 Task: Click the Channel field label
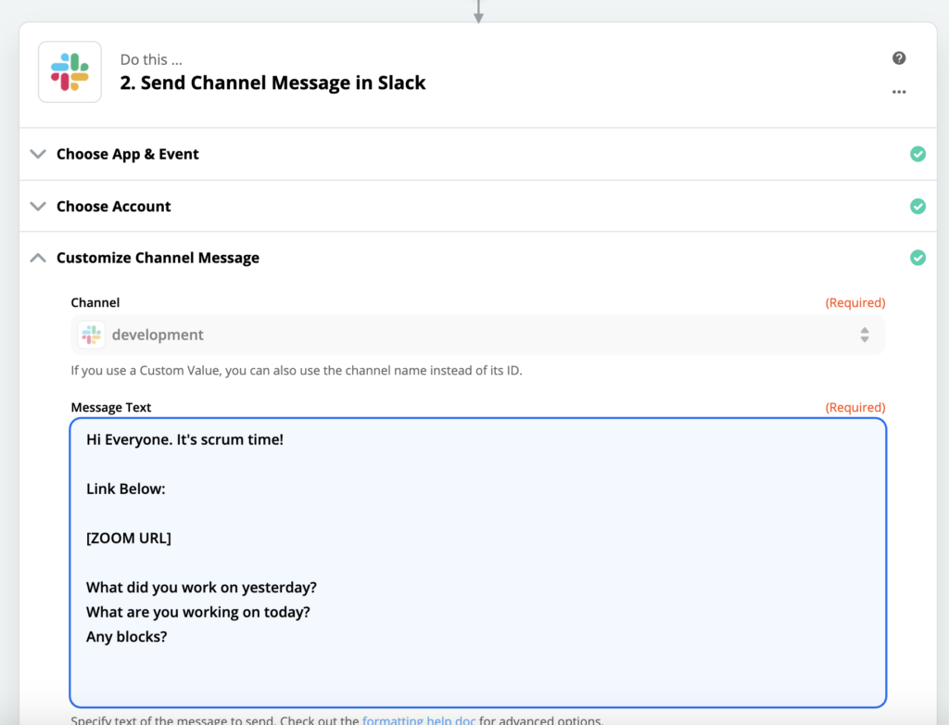95,302
